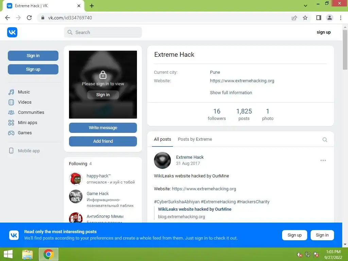Click the VK logo in header
This screenshot has height=261, width=348.
[x=12, y=32]
